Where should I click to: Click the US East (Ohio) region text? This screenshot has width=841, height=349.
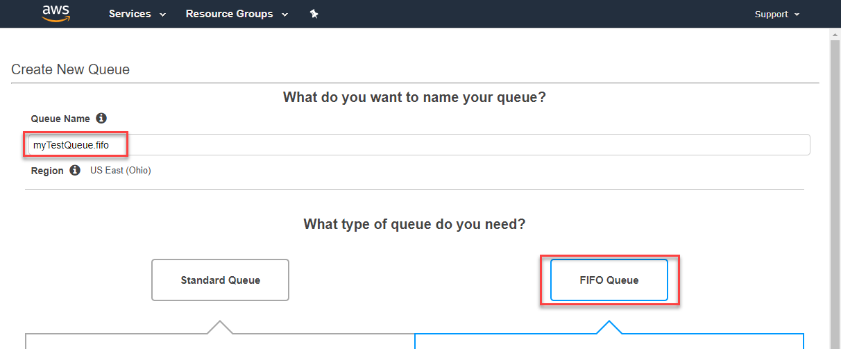coord(121,170)
